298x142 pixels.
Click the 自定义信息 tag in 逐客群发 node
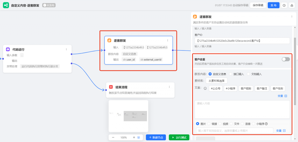tap(130, 54)
